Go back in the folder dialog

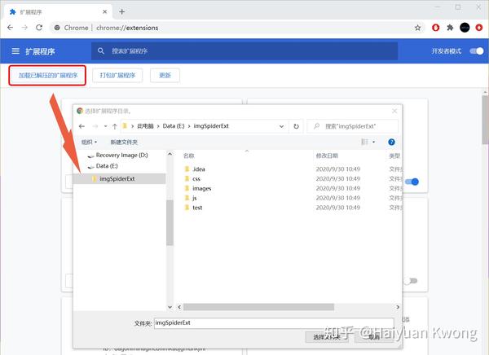click(x=81, y=126)
